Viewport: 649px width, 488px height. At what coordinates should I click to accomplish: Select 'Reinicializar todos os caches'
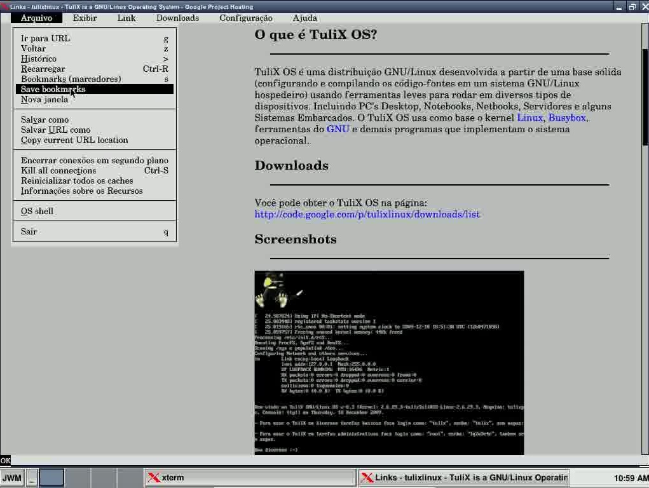(x=94, y=180)
